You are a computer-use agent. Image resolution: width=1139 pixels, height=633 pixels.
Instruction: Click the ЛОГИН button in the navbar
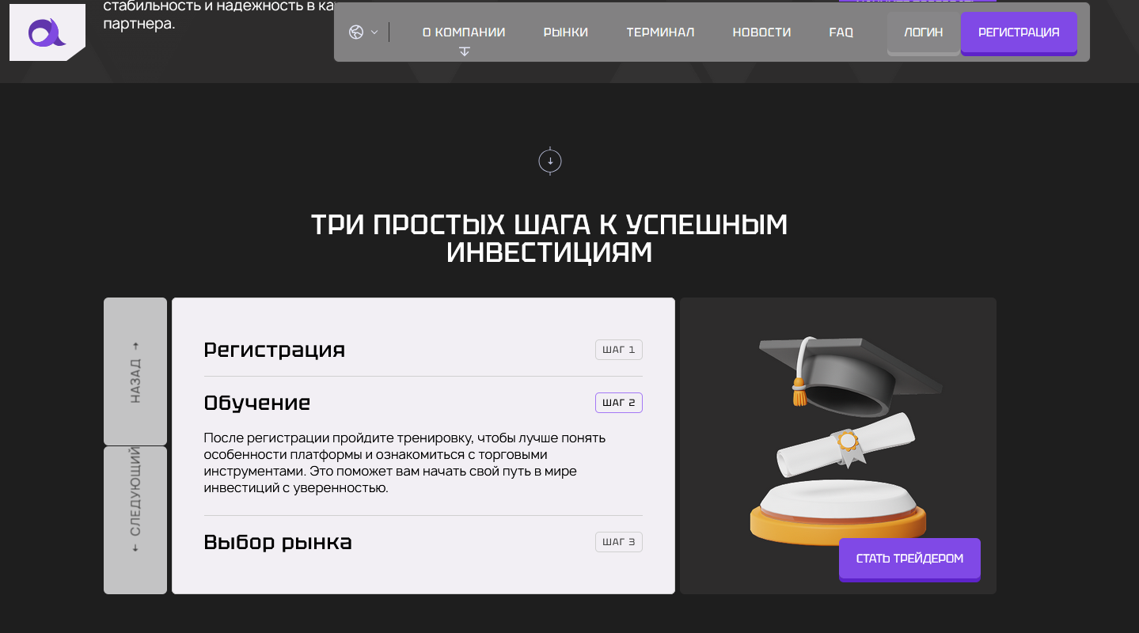[x=923, y=32]
